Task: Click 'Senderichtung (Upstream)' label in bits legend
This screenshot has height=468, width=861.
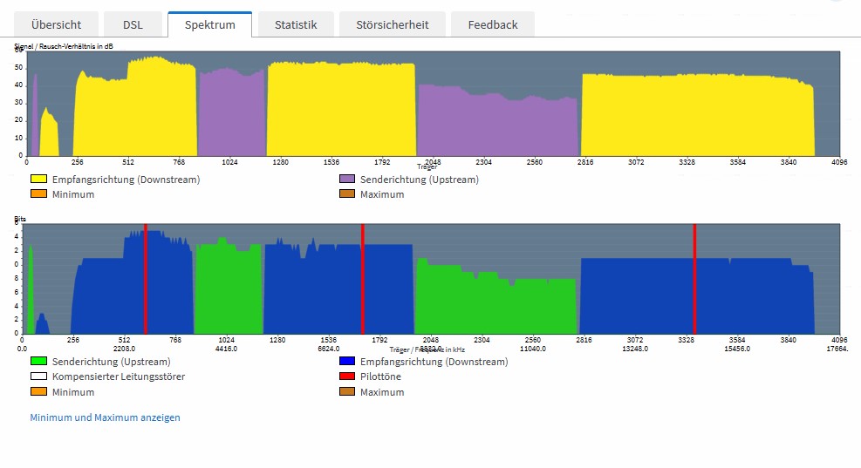Action: [x=112, y=362]
